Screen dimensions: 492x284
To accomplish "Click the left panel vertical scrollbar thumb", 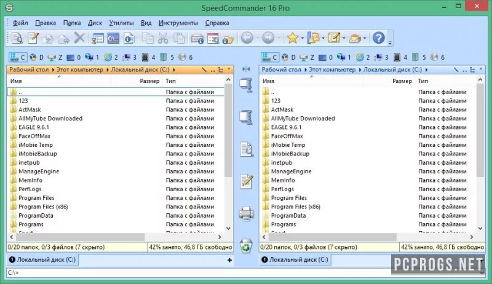I will (x=228, y=130).
